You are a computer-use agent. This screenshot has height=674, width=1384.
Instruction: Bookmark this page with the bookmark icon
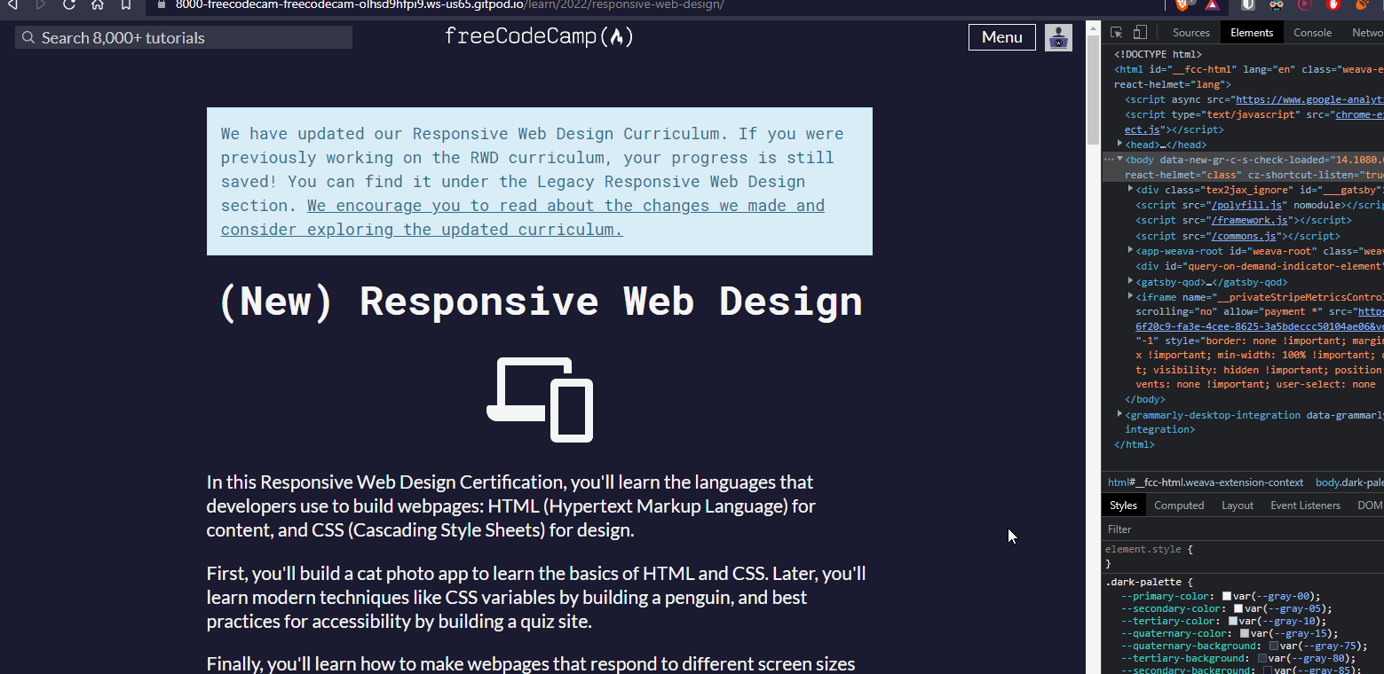(126, 4)
